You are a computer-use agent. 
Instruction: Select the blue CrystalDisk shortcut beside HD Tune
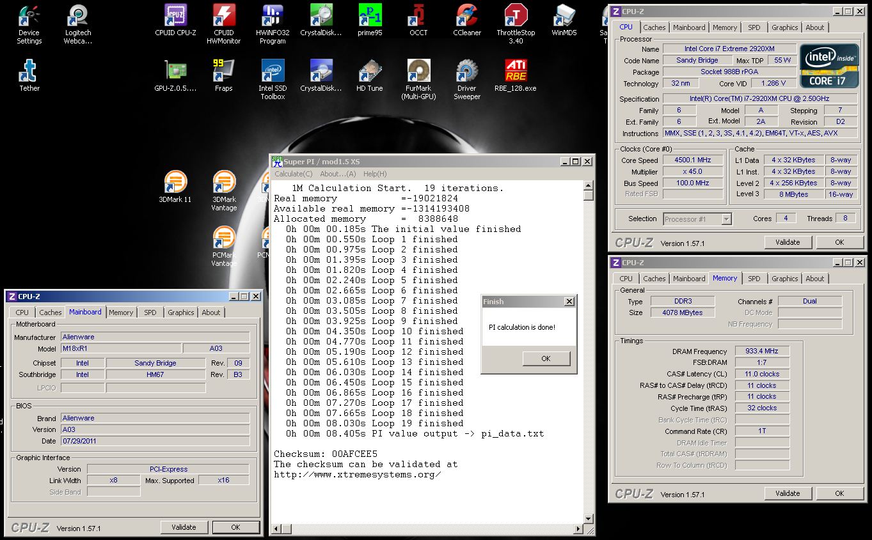click(321, 76)
